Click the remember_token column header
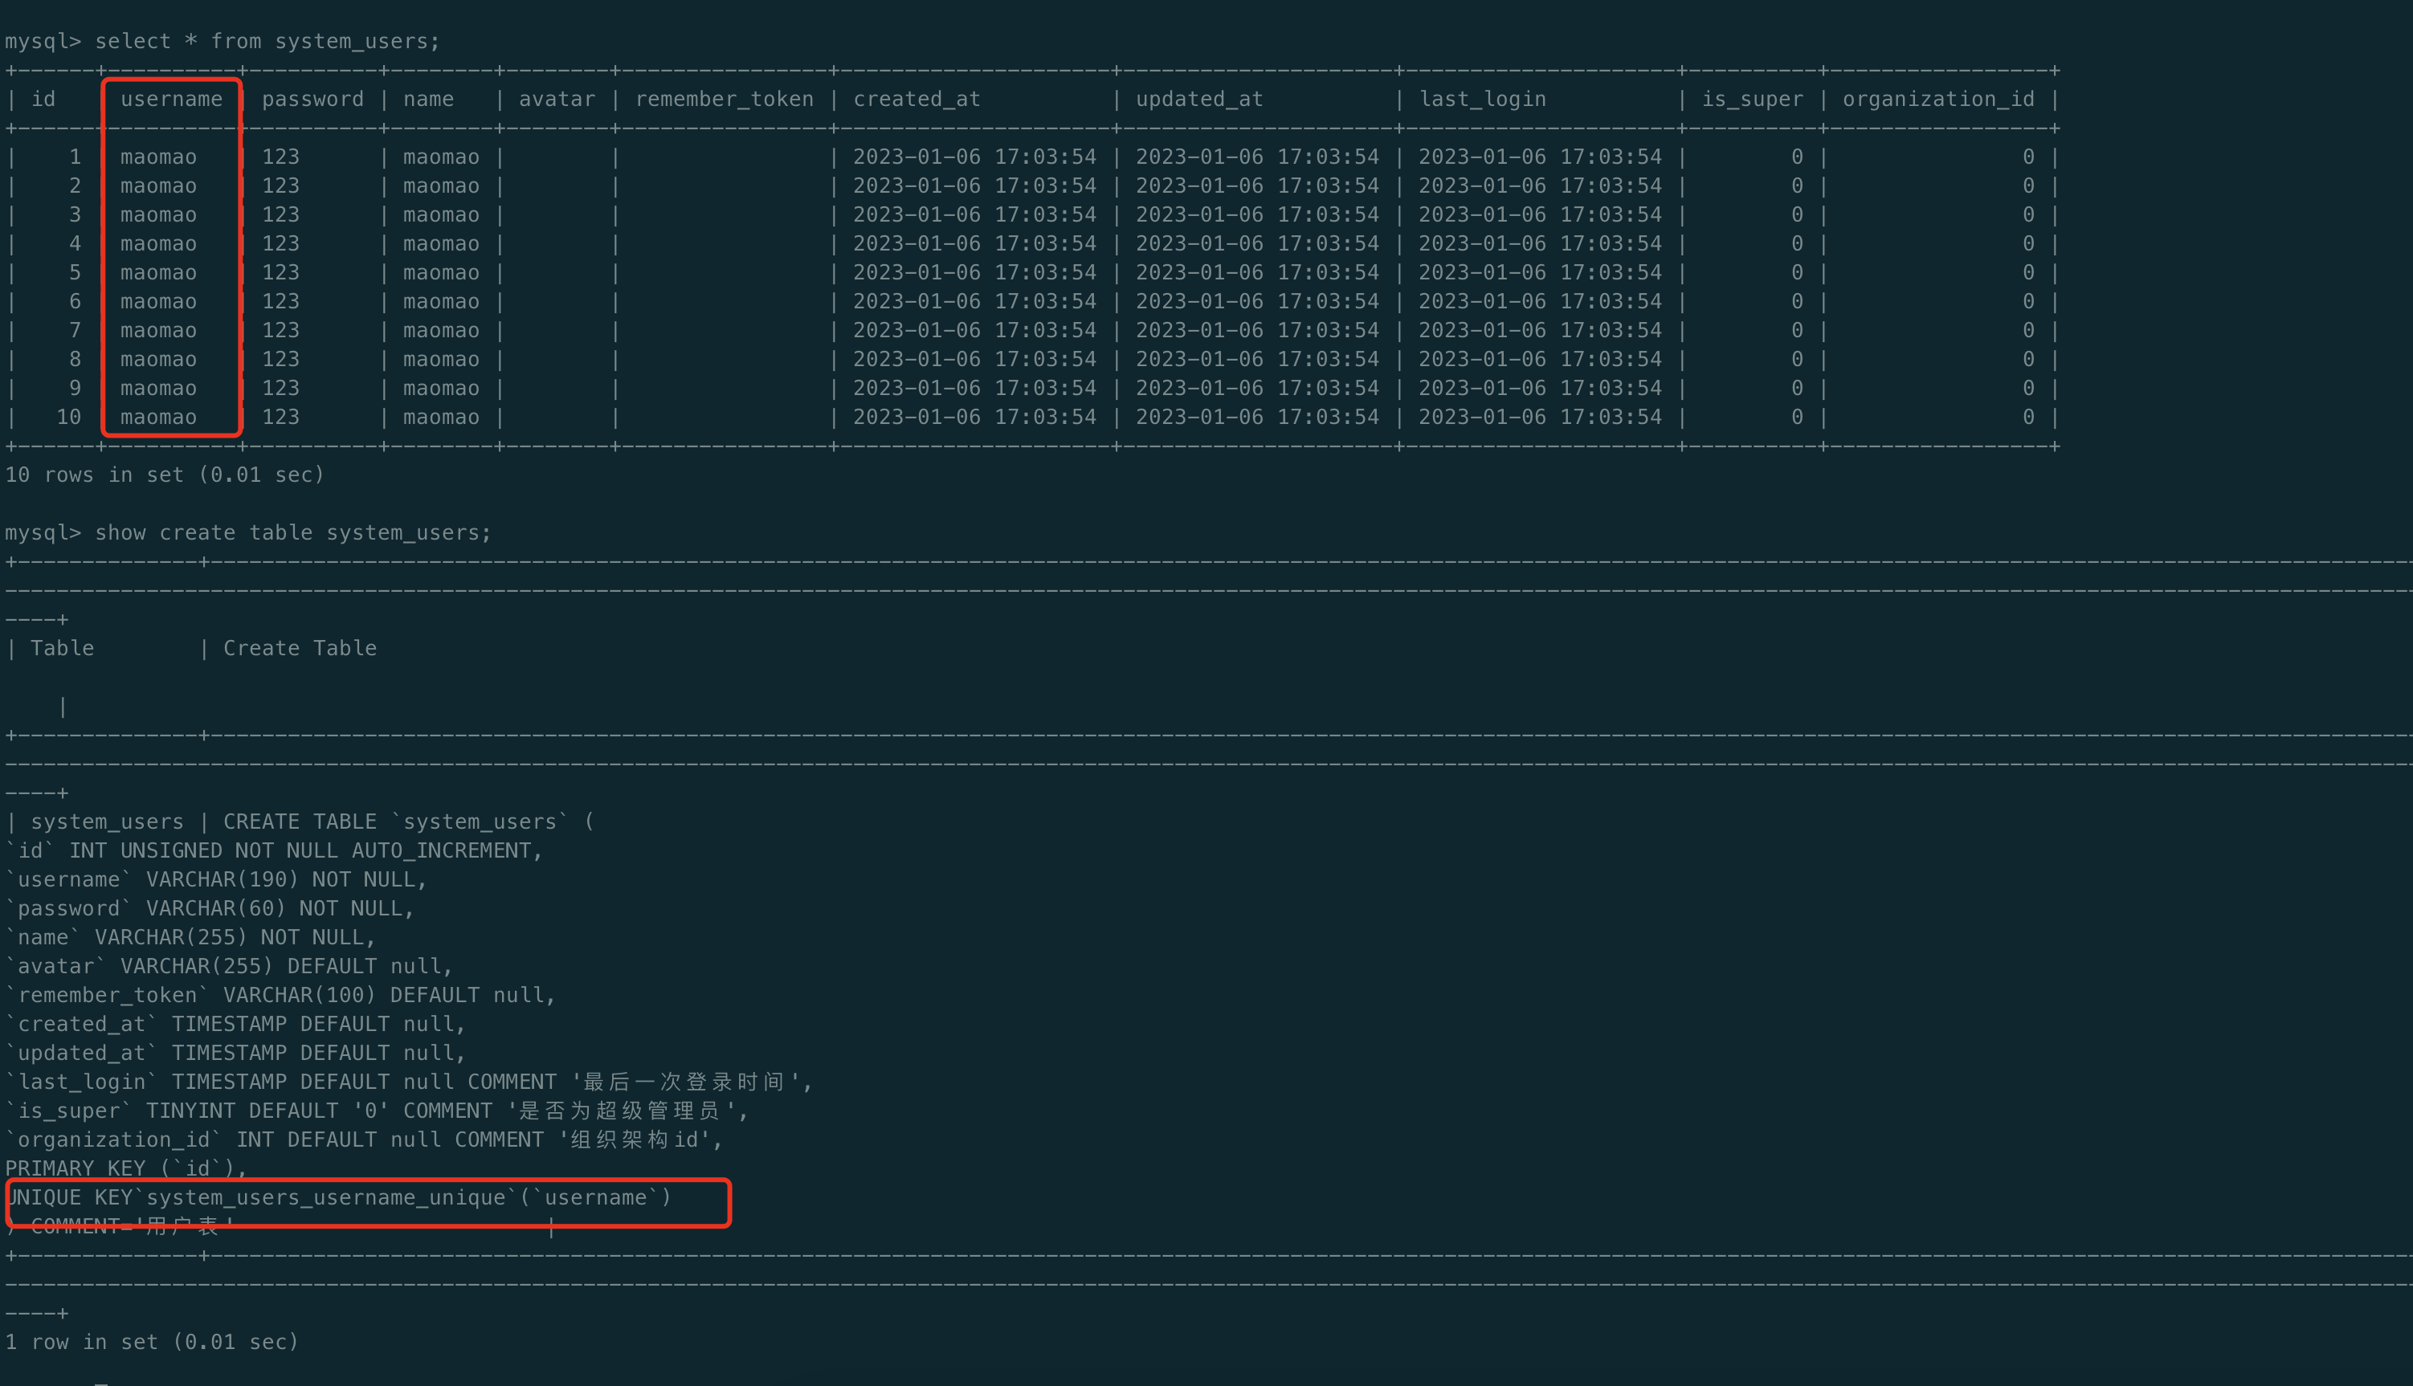Image resolution: width=2413 pixels, height=1386 pixels. pyautogui.click(x=724, y=98)
